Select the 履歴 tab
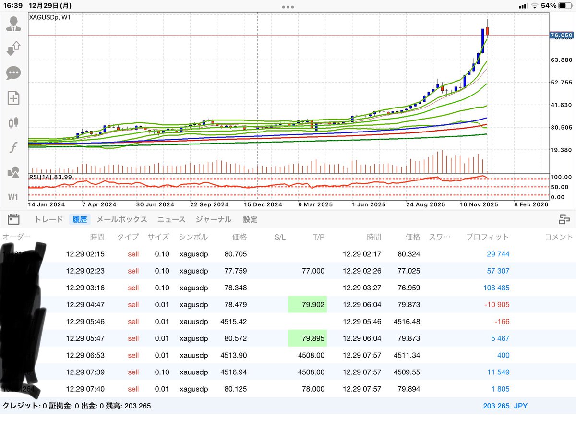 point(80,219)
